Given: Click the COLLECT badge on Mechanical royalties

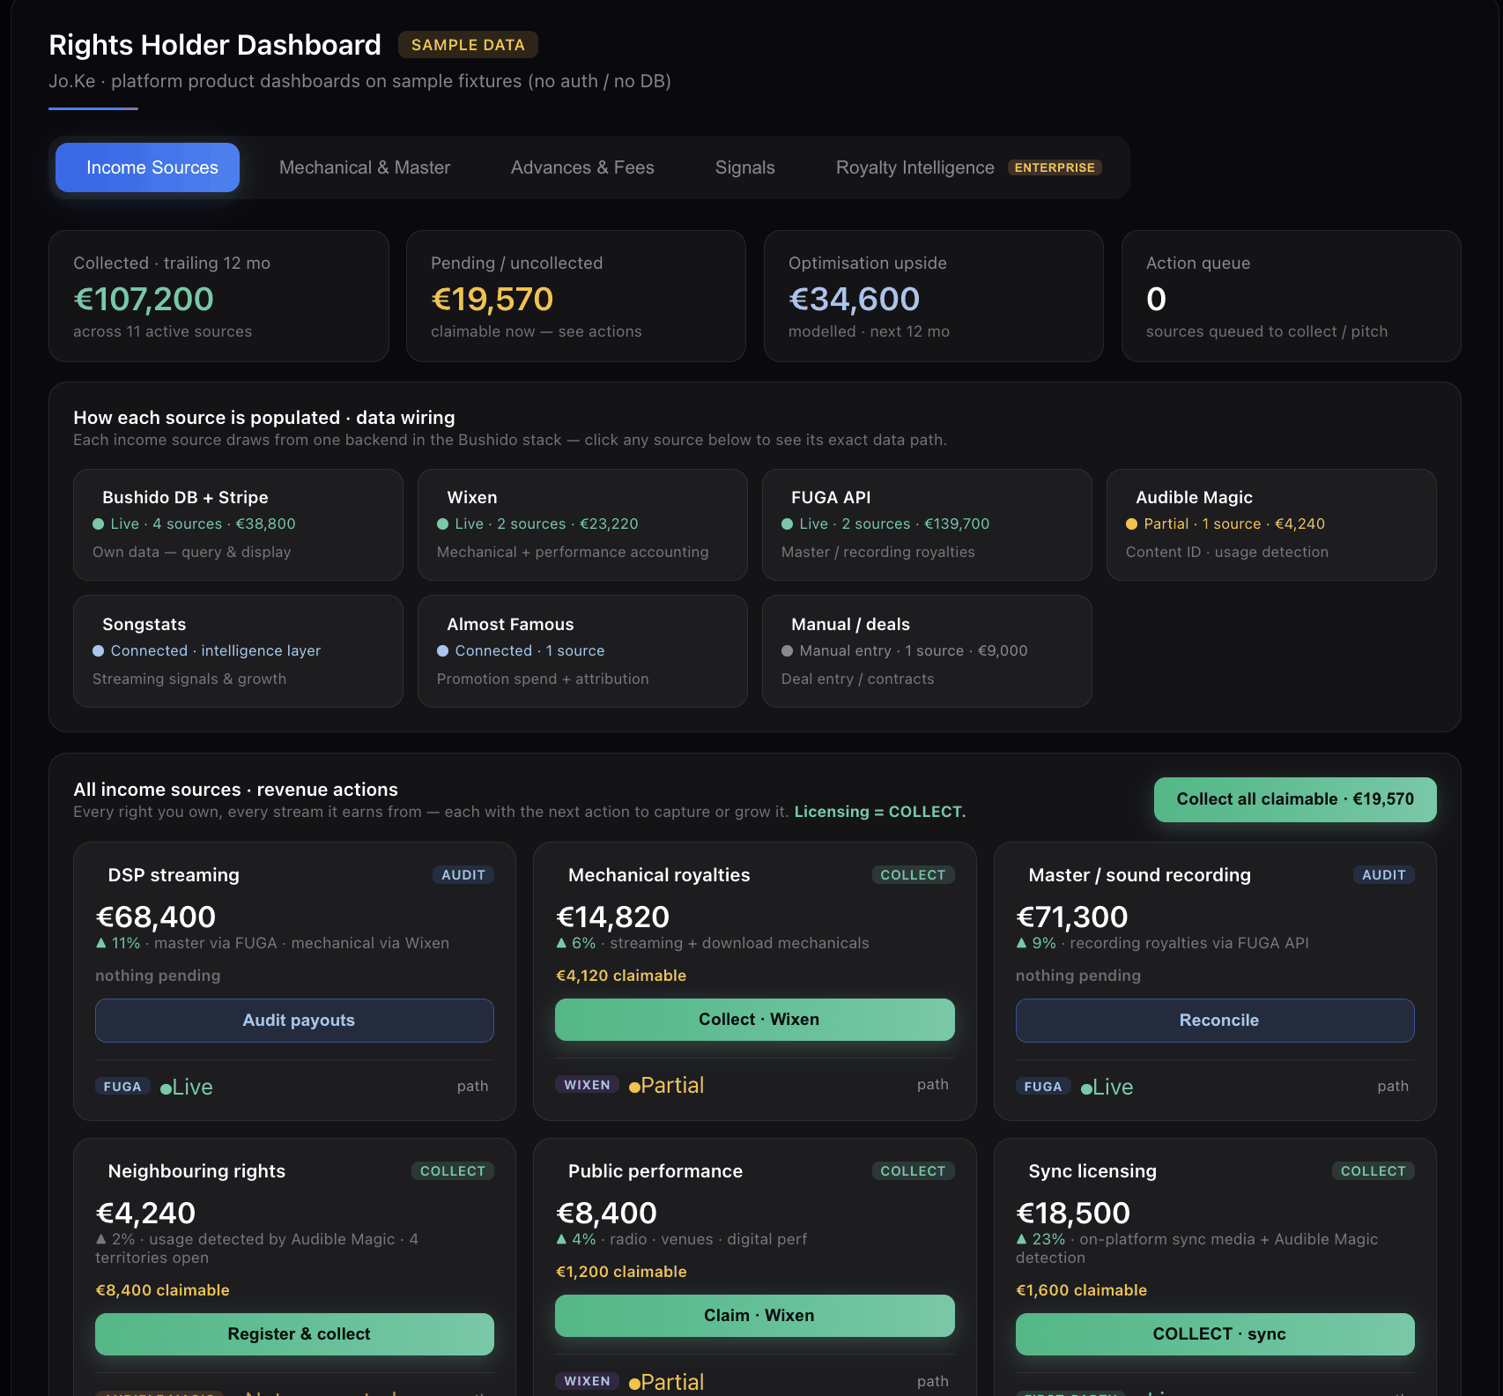Looking at the screenshot, I should click(913, 875).
